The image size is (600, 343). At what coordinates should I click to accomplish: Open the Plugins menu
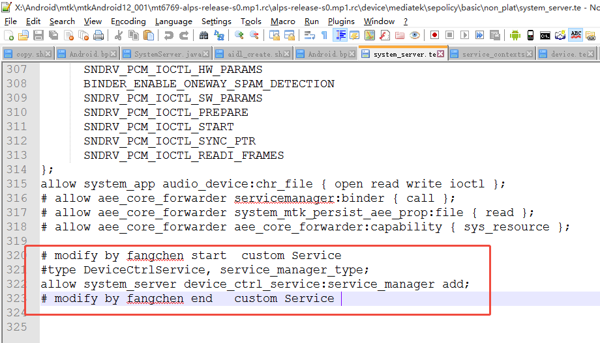click(x=341, y=21)
